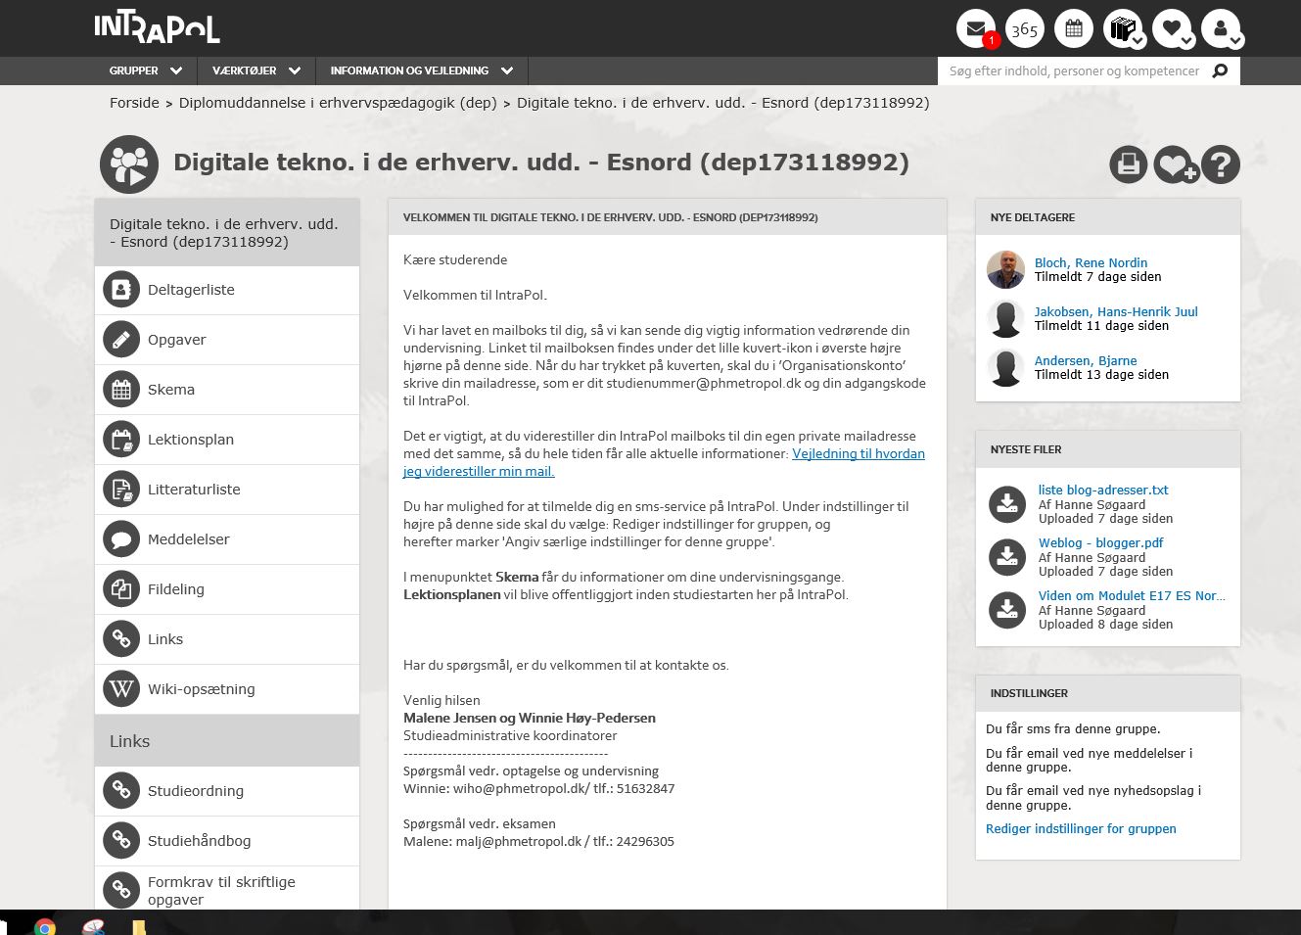
Task: Add group to favorites heart-plus icon
Action: click(1175, 164)
